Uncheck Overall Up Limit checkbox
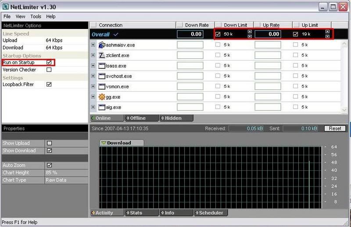 point(295,34)
